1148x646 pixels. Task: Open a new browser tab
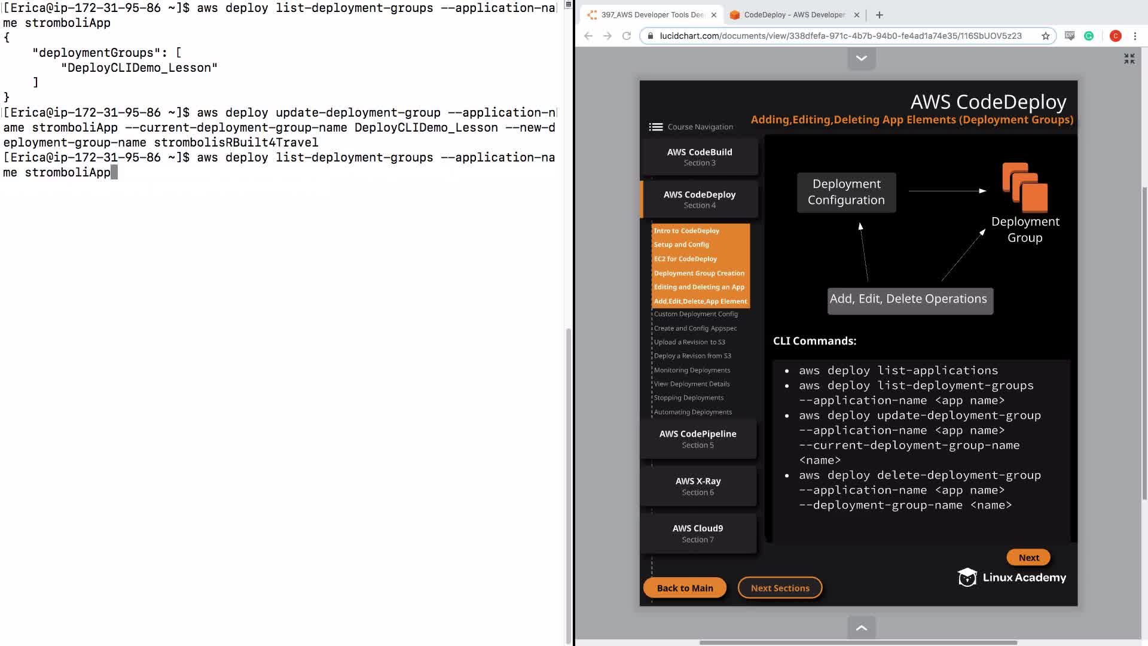(879, 15)
